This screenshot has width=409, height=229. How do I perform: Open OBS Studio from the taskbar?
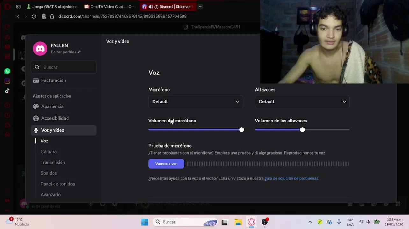pos(265,222)
